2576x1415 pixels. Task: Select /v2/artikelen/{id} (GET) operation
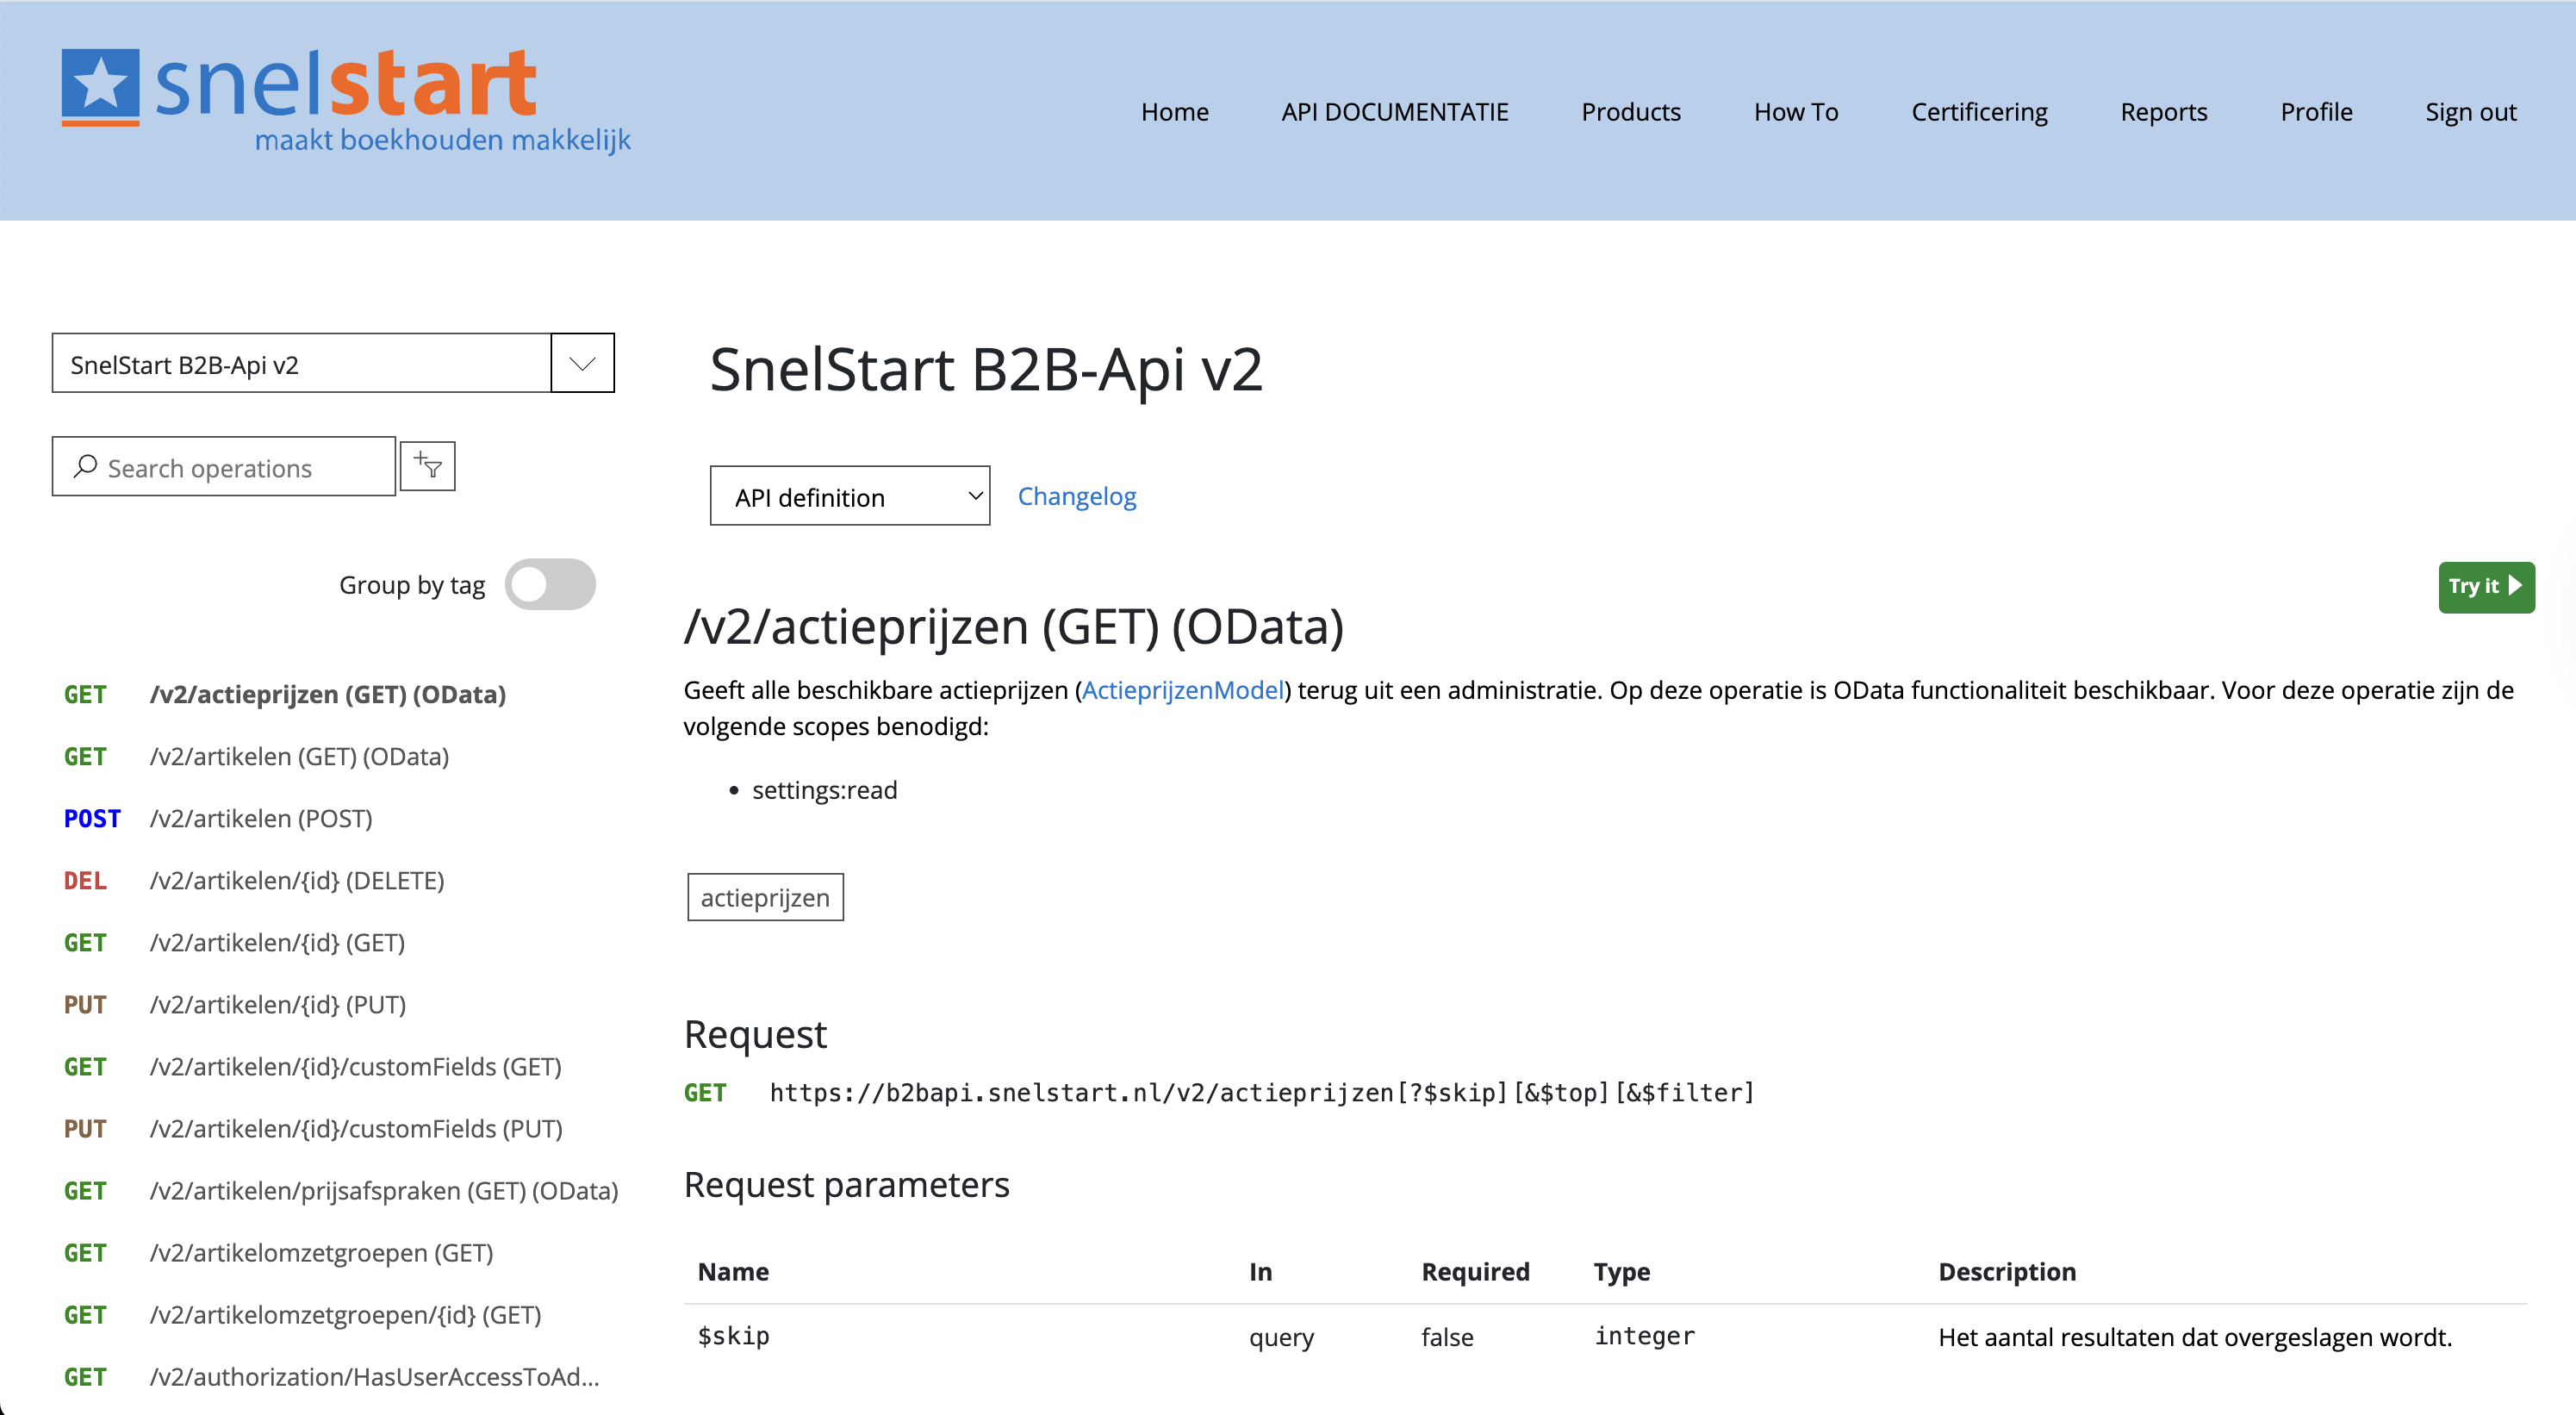click(x=277, y=942)
